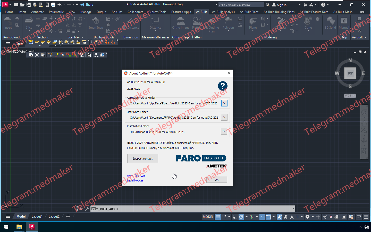Toggle isometric drafting in the status bar

point(252,217)
